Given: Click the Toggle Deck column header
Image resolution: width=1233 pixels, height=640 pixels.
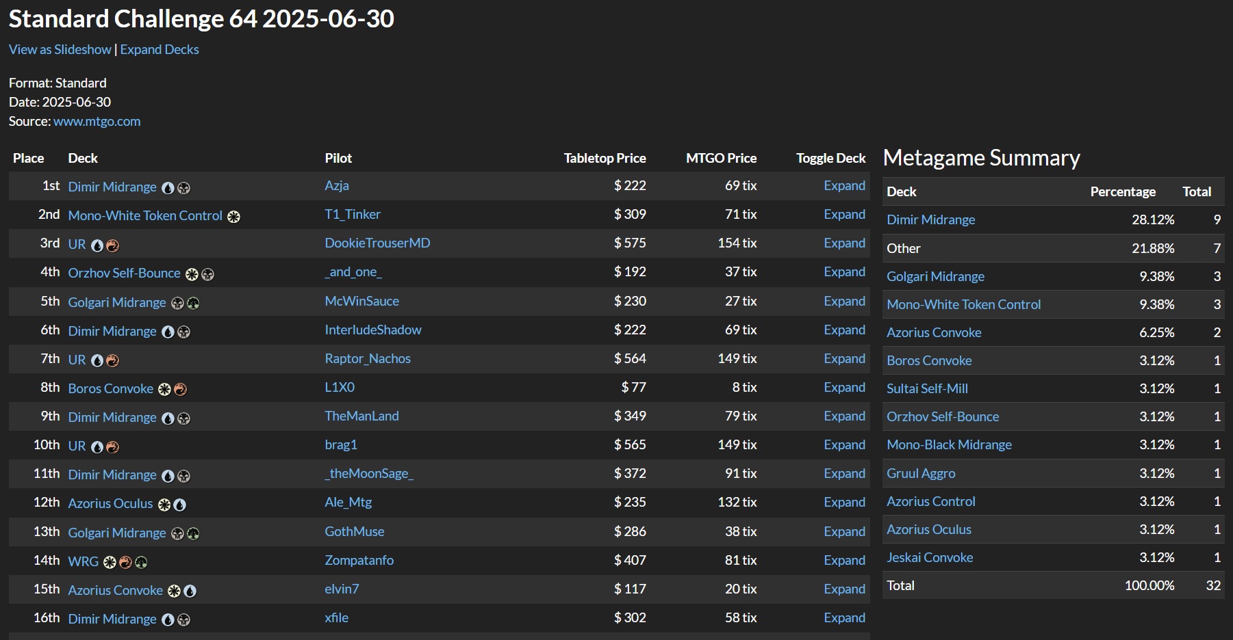Looking at the screenshot, I should point(830,159).
